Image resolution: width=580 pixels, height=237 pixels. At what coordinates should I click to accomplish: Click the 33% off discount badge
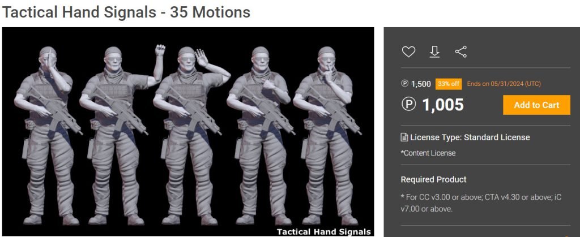(449, 84)
